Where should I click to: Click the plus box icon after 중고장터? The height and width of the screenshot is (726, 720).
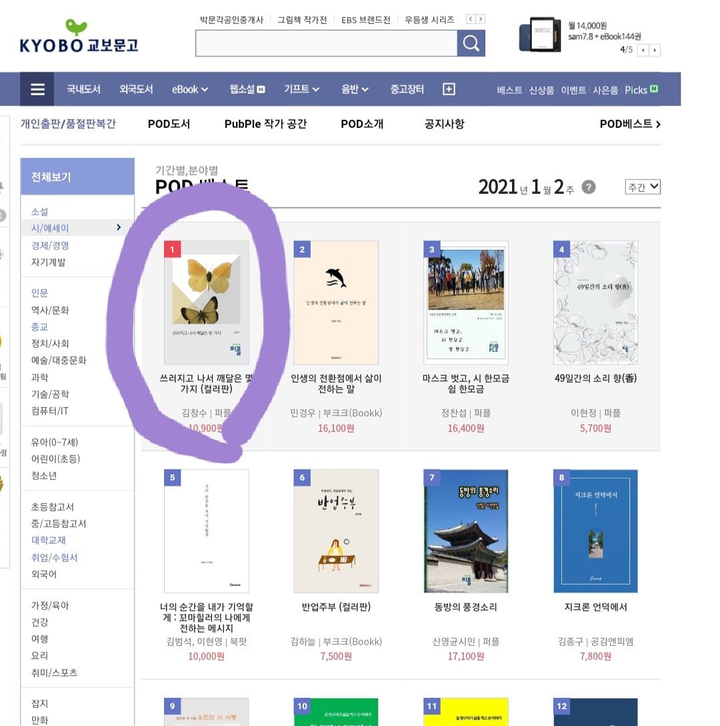point(449,89)
